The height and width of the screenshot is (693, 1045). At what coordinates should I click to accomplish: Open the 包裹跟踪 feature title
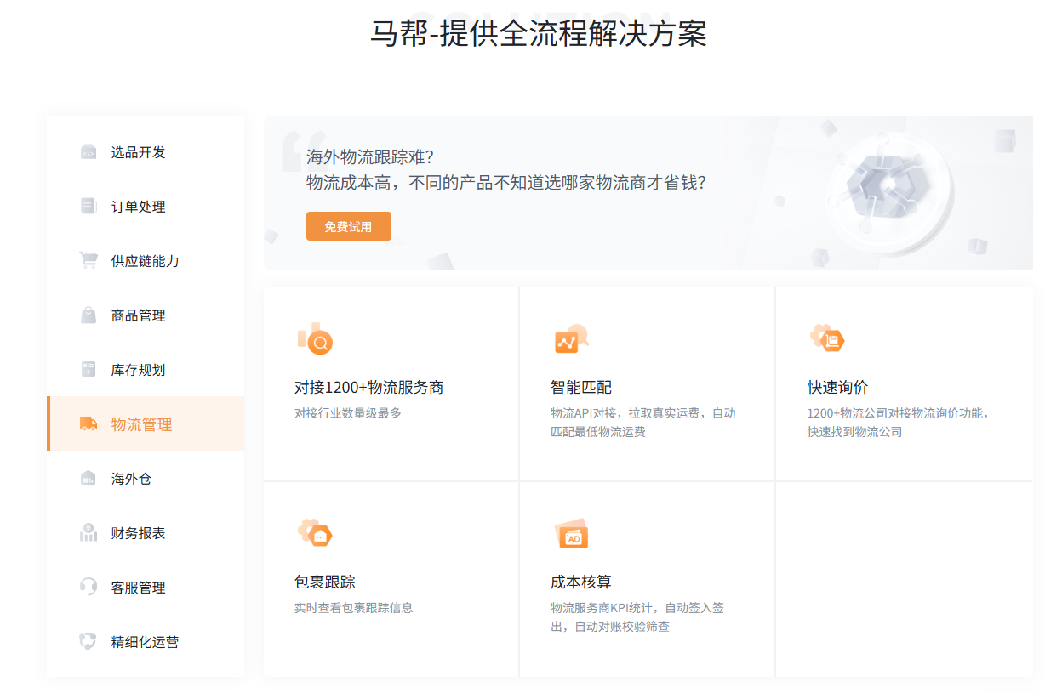tap(324, 582)
